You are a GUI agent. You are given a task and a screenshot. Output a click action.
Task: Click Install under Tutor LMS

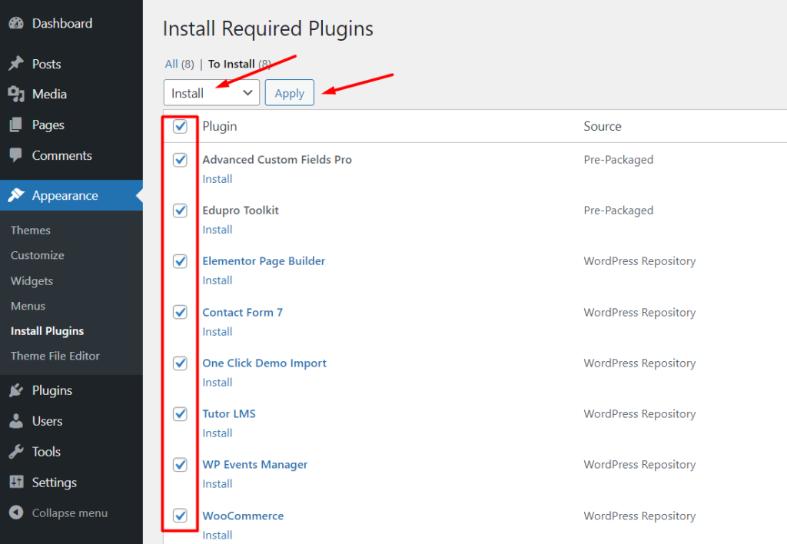pyautogui.click(x=218, y=433)
